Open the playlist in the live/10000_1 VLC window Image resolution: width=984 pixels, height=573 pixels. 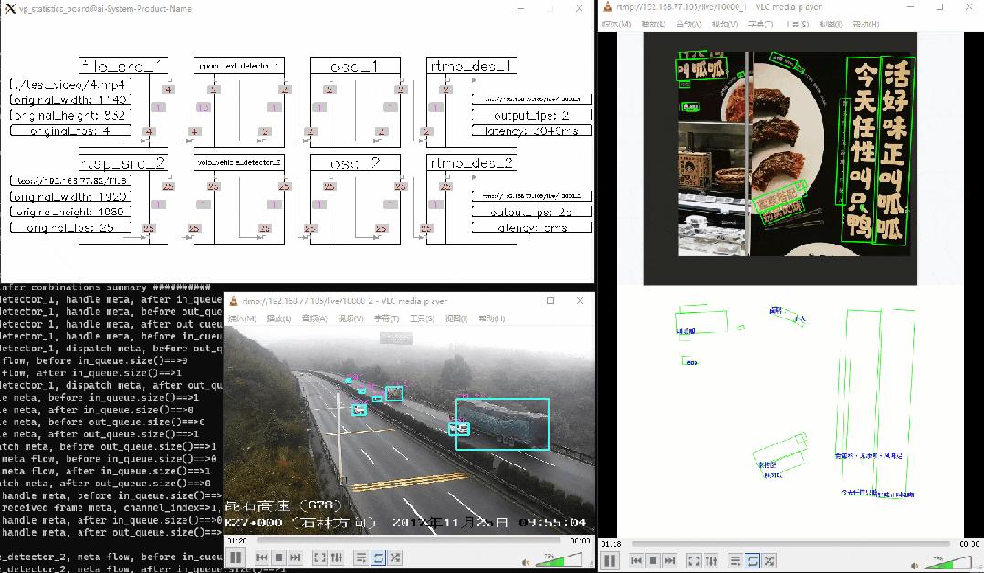[x=735, y=560]
